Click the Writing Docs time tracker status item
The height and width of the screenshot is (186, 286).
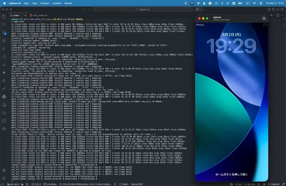point(85,184)
